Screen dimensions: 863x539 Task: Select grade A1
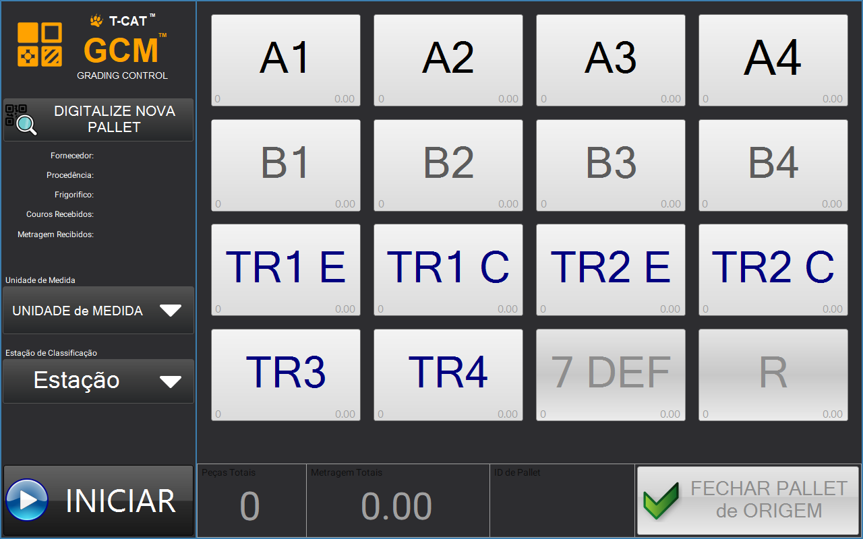tap(286, 61)
